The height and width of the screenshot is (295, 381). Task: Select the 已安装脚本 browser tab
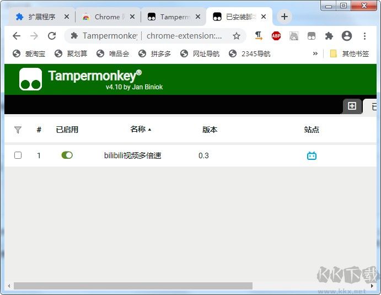[239, 17]
